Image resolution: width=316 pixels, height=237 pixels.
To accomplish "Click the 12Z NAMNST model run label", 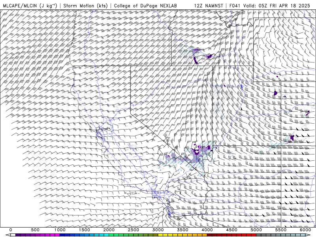I will click(209, 6).
